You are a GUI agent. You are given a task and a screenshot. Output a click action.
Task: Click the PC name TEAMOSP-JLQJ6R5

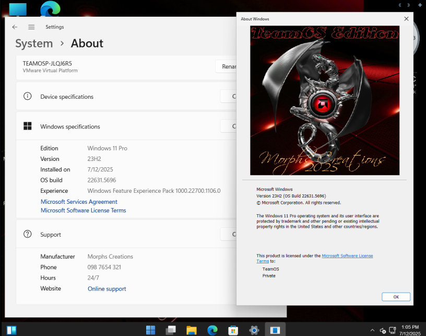[48, 64]
